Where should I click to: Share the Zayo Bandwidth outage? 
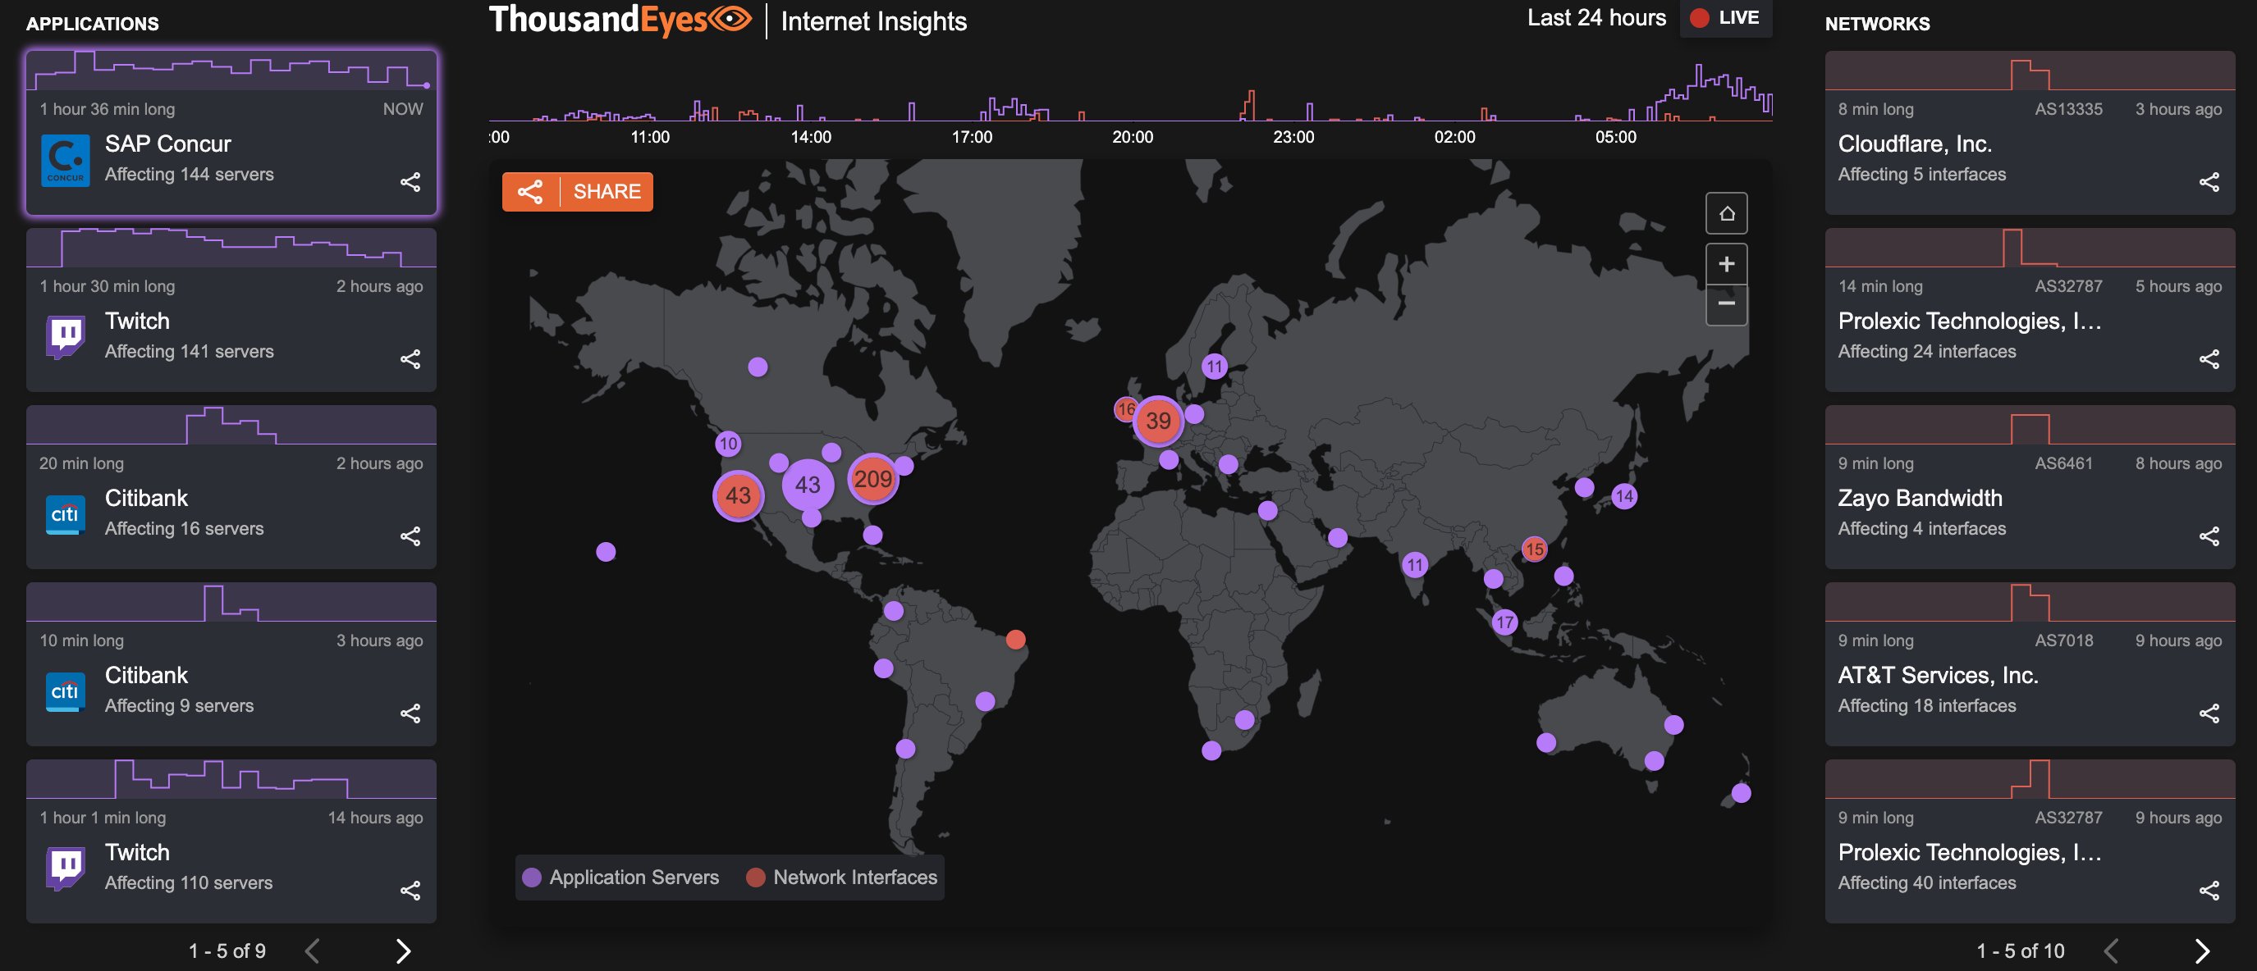coord(2209,536)
